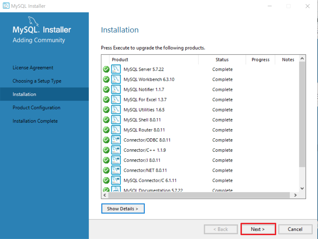Select the Connector/C++ 1.1.9 text
Viewport: 318px width, 239px height.
(145, 150)
